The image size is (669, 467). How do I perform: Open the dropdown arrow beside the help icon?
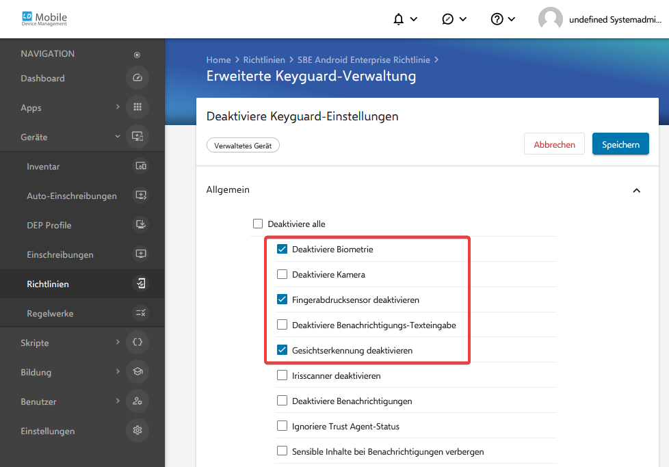[512, 19]
